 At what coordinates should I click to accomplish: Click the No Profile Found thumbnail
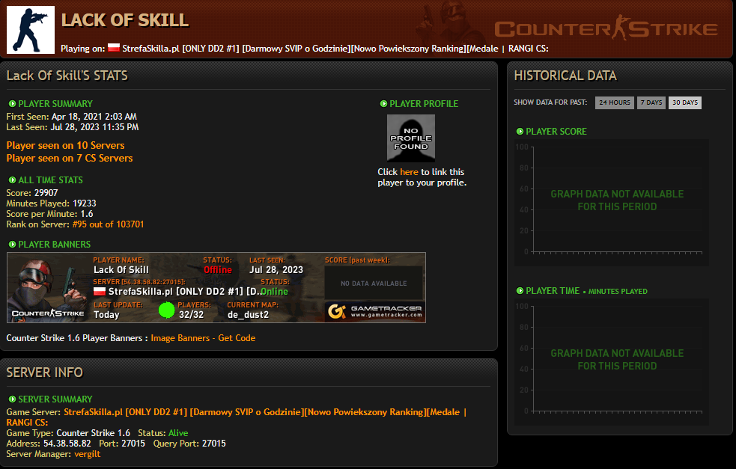pyautogui.click(x=411, y=138)
